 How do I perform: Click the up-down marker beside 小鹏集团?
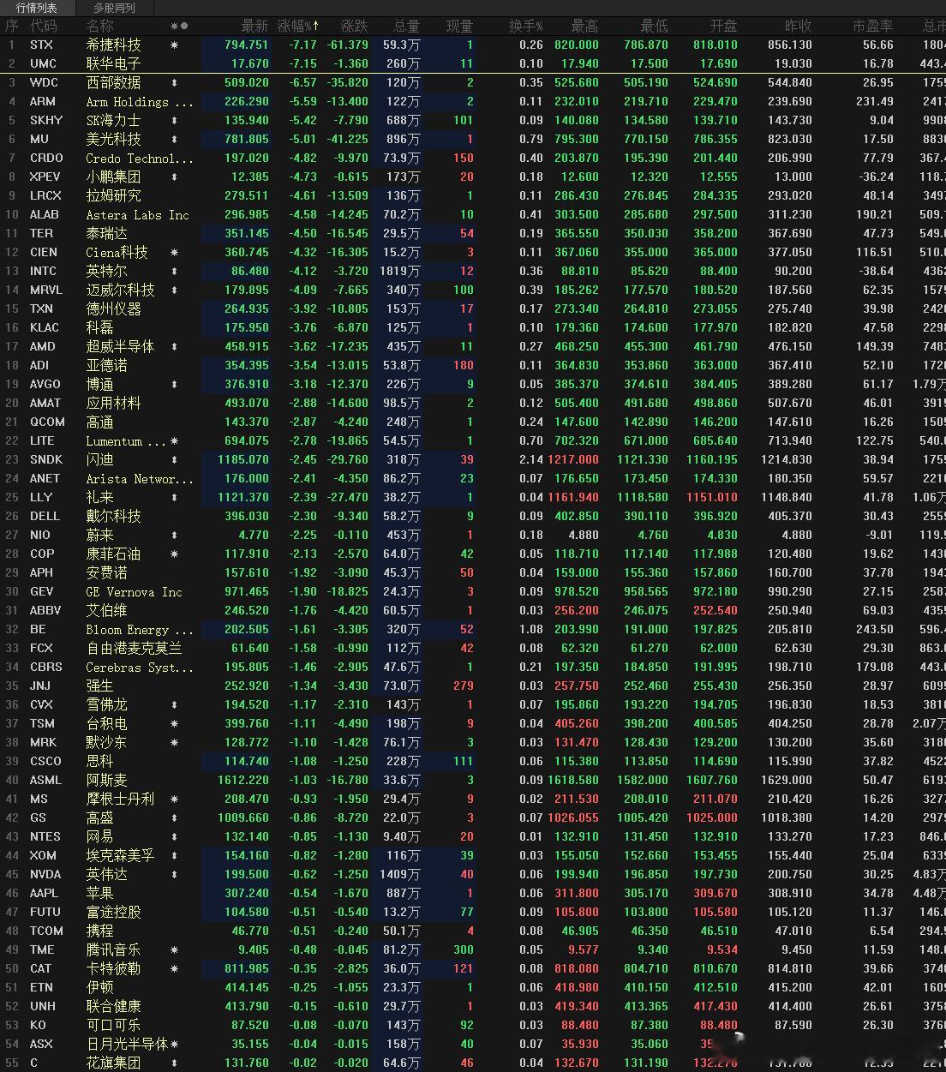[x=175, y=177]
